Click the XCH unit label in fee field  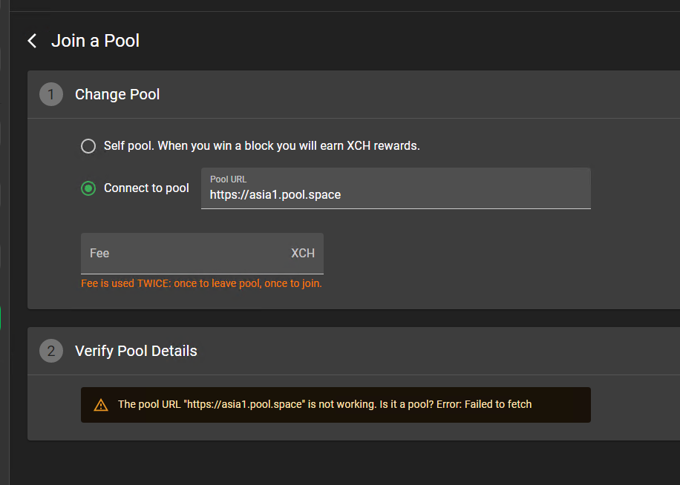303,254
